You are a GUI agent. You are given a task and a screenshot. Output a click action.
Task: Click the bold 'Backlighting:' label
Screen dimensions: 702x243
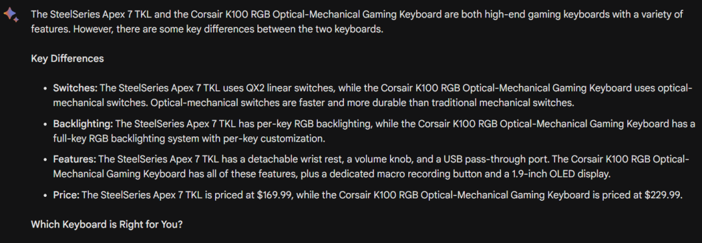[83, 123]
